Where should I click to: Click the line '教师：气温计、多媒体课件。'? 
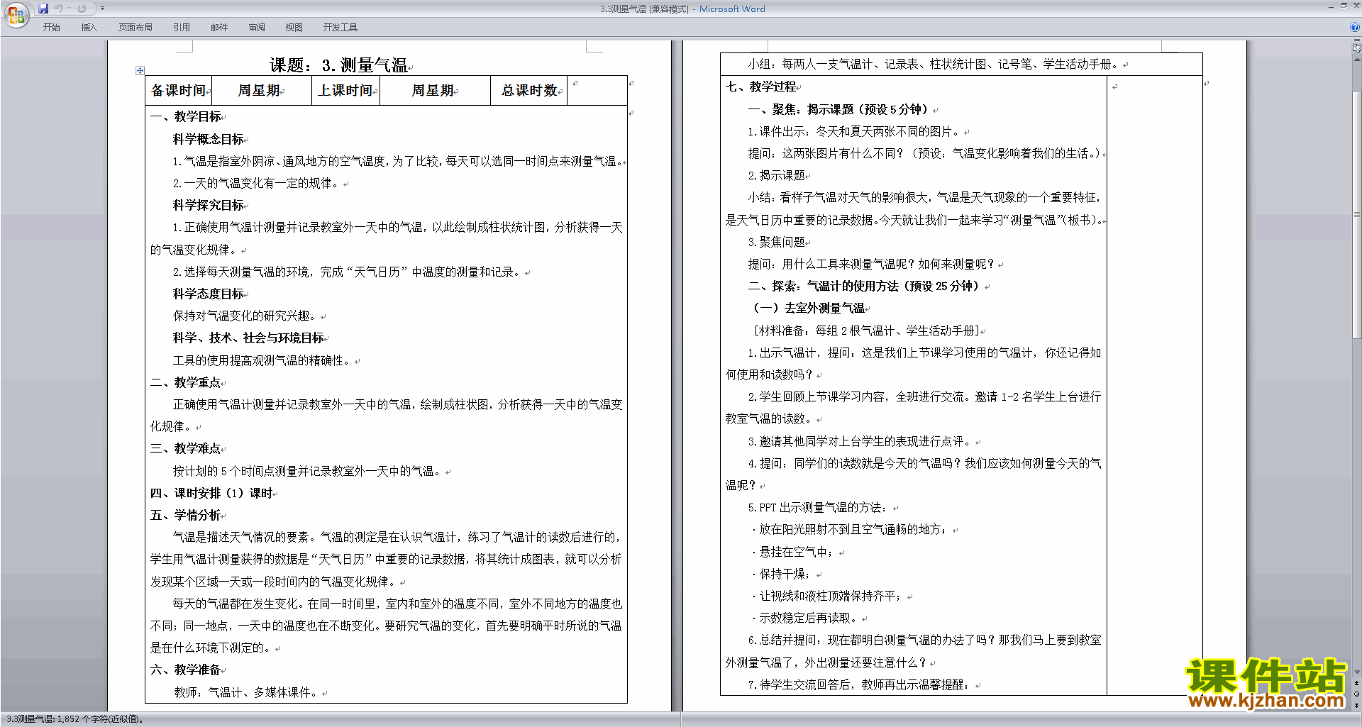tap(247, 692)
